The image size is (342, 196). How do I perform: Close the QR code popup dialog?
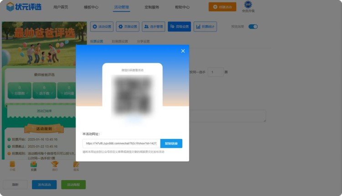coord(183,51)
